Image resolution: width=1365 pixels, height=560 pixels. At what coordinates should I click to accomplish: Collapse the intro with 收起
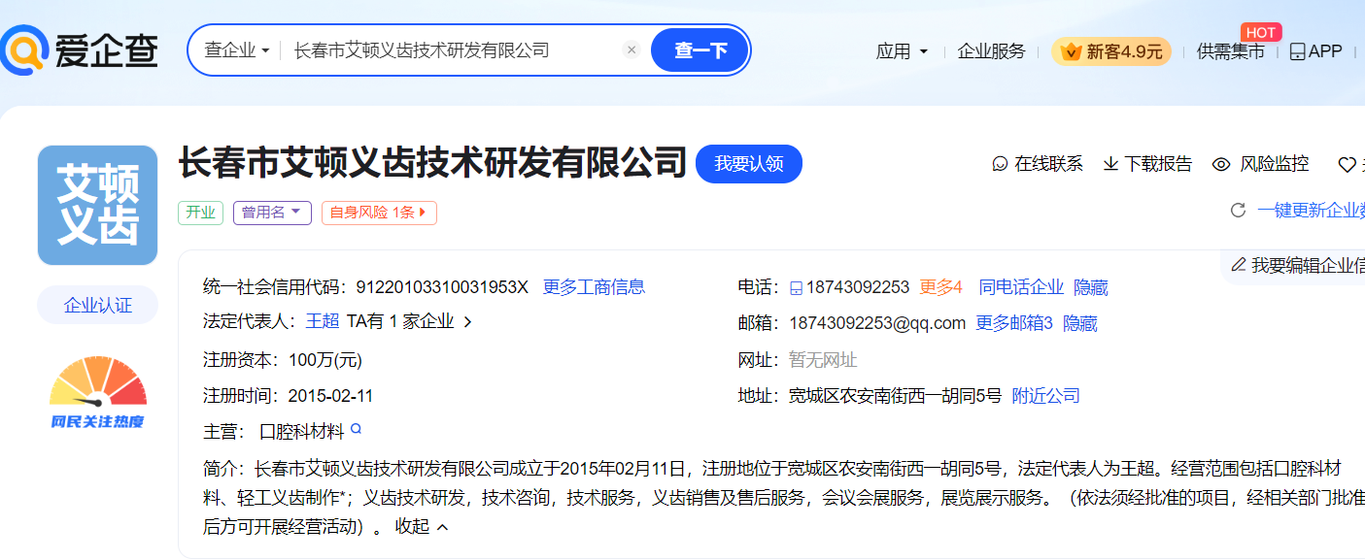(422, 527)
